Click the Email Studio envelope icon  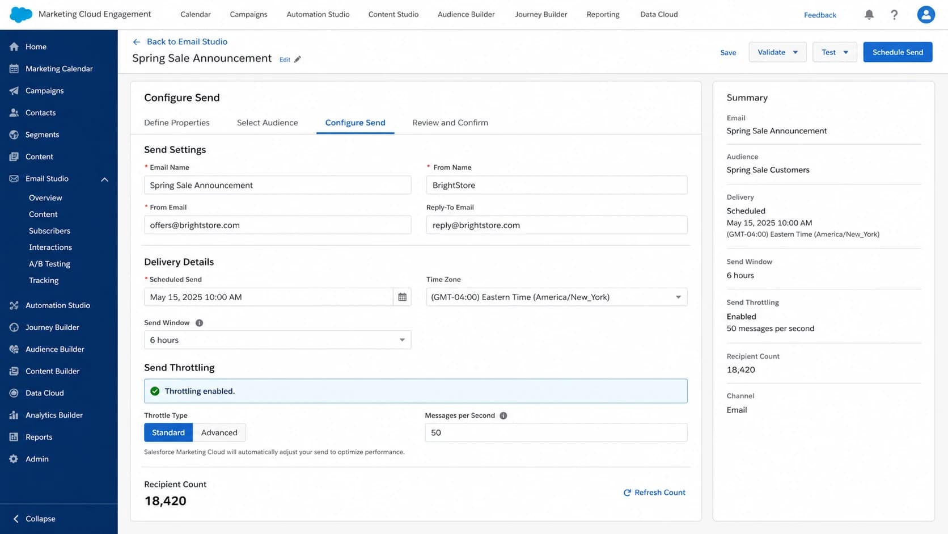[x=14, y=179]
